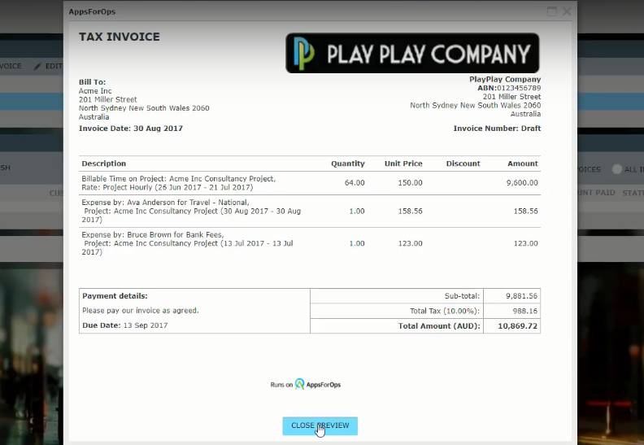Click the quantity 64.00 cell
The image size is (644, 445).
pos(355,183)
